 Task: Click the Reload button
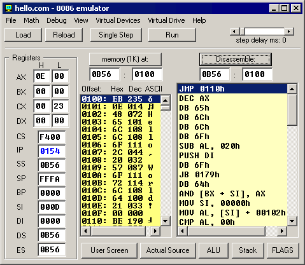[x=64, y=35]
